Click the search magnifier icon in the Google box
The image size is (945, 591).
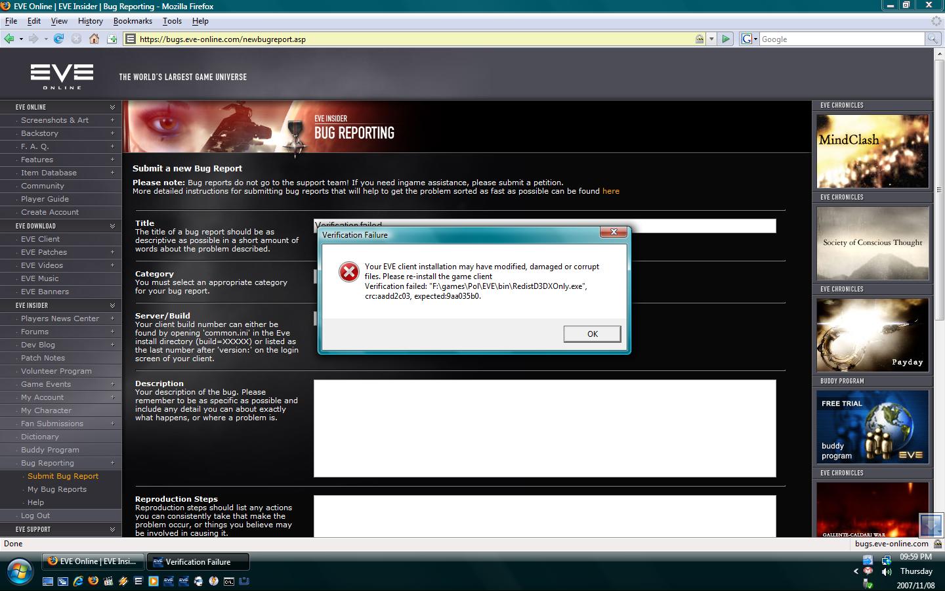(x=932, y=39)
